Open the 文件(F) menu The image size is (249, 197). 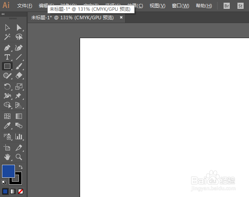pos(25,6)
